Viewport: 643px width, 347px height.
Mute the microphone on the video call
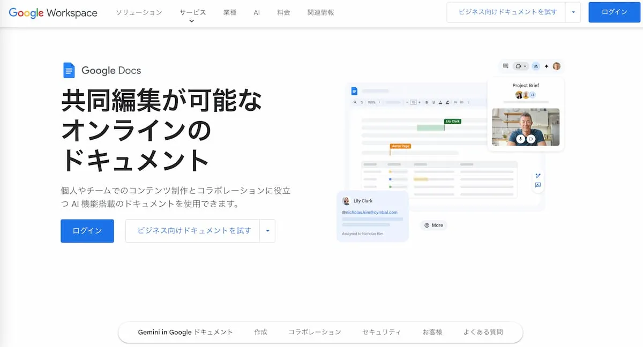pos(520,139)
